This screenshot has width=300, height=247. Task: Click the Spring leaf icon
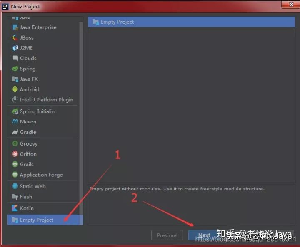click(x=15, y=69)
